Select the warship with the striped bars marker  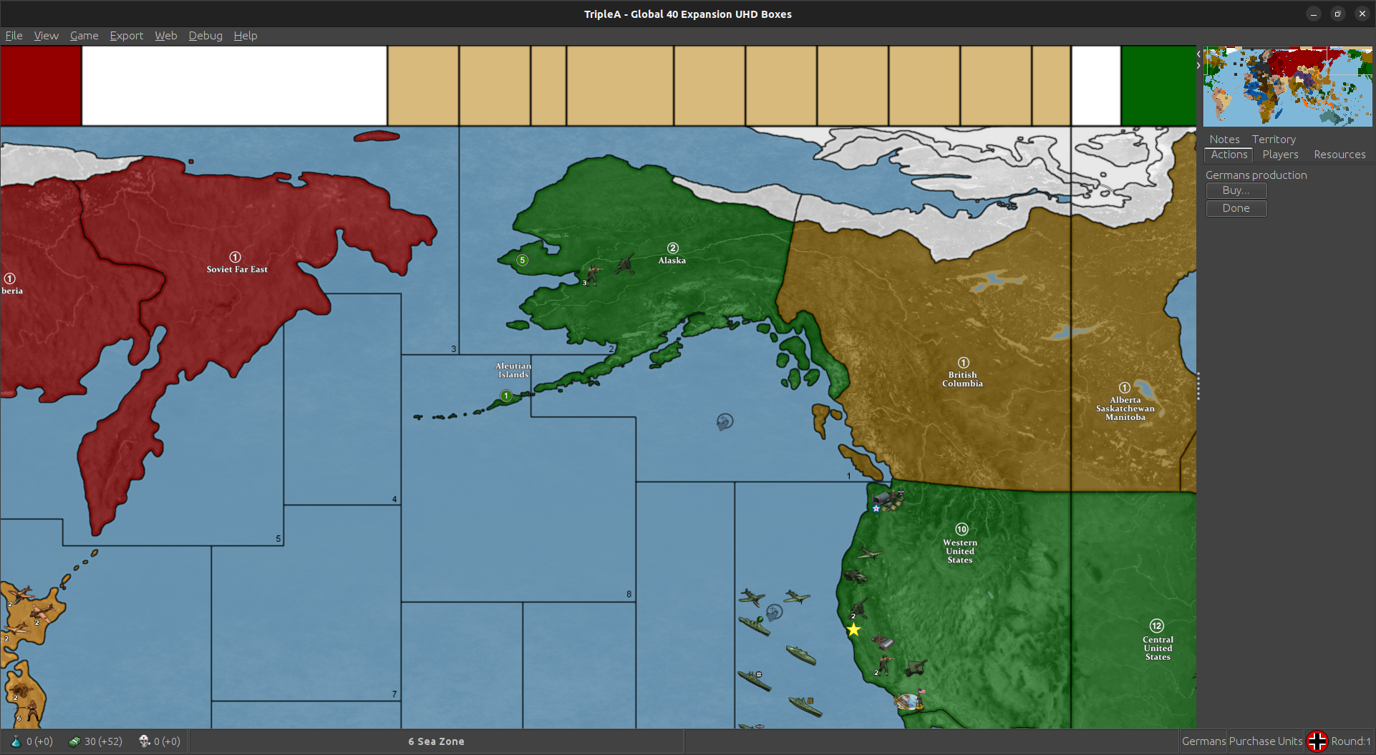(x=805, y=706)
